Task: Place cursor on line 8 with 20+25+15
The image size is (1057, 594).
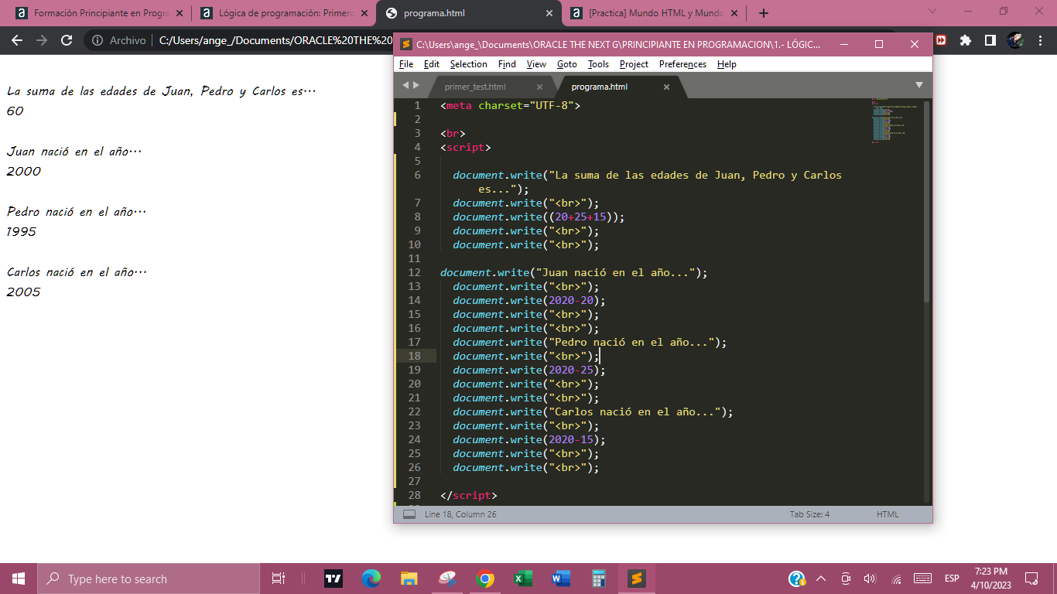Action: click(539, 217)
